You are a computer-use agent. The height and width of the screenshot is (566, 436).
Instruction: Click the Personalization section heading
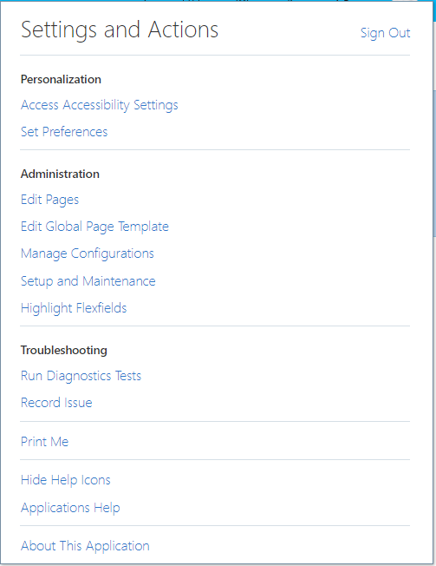[x=61, y=79]
